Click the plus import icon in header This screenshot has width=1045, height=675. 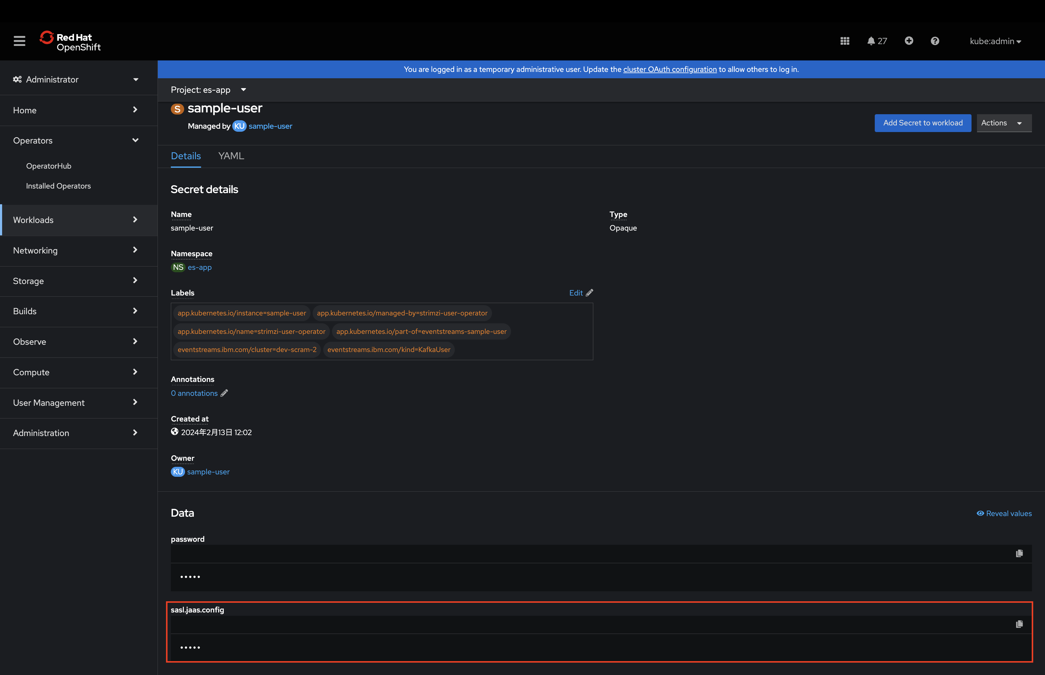[x=909, y=41]
